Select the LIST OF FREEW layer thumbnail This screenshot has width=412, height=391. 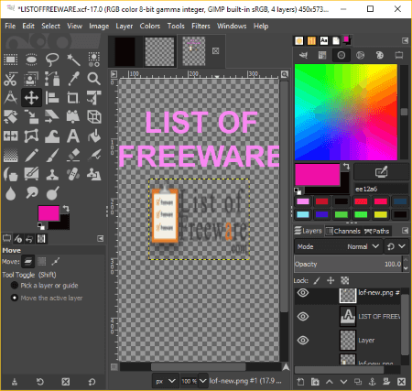348,317
